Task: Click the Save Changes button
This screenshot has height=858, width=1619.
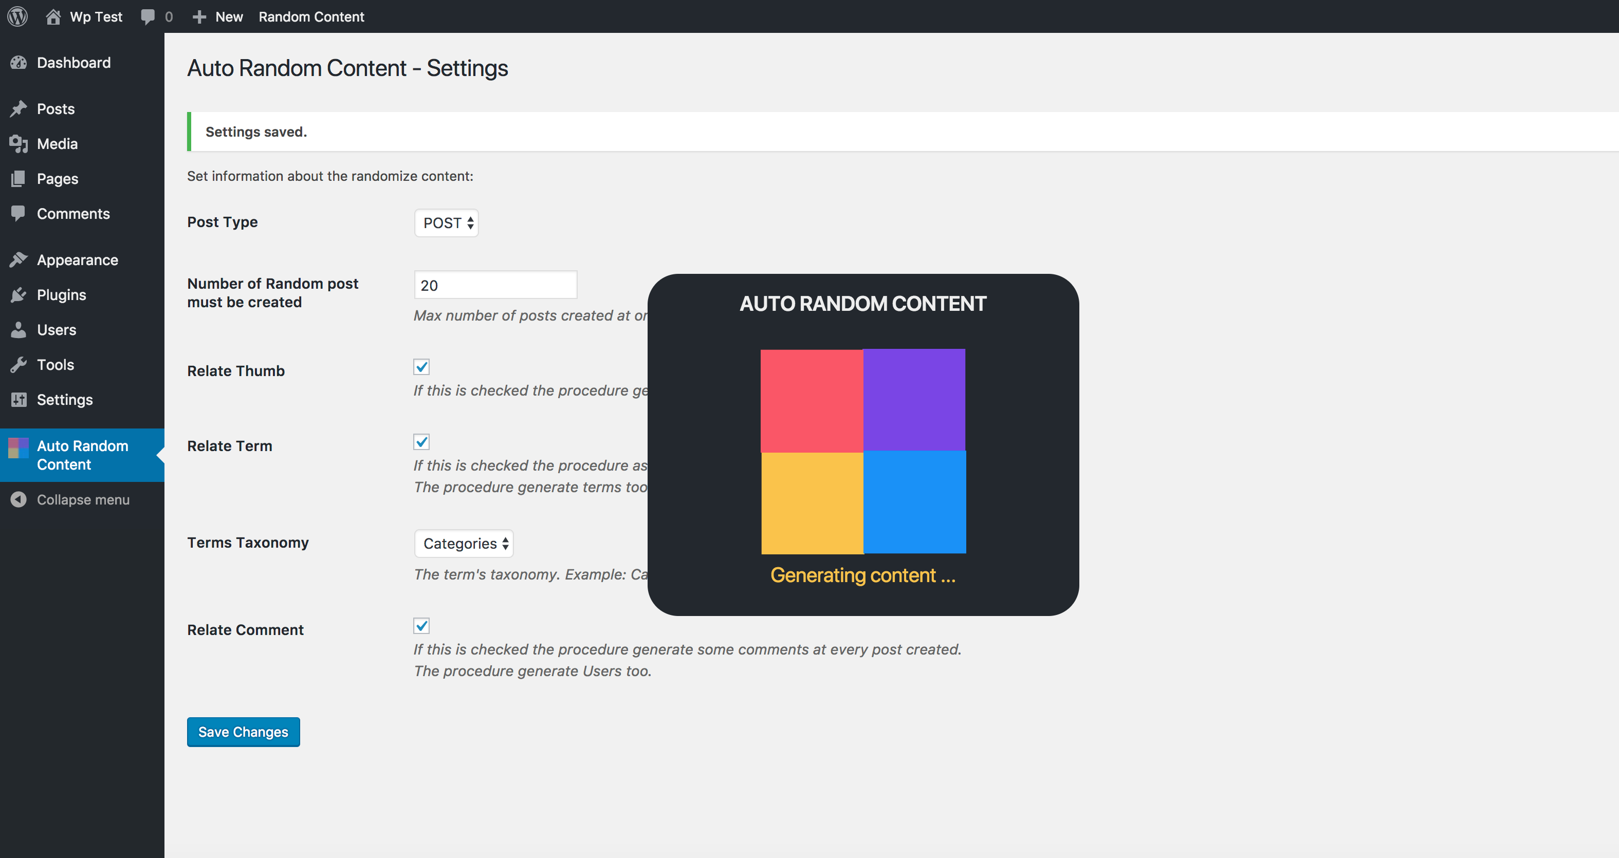Action: 243,732
